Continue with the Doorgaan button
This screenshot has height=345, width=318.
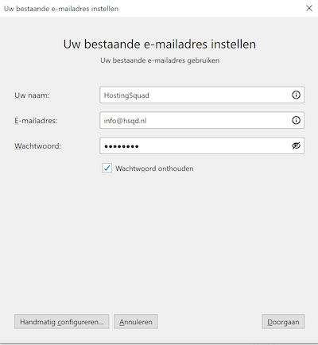283,322
